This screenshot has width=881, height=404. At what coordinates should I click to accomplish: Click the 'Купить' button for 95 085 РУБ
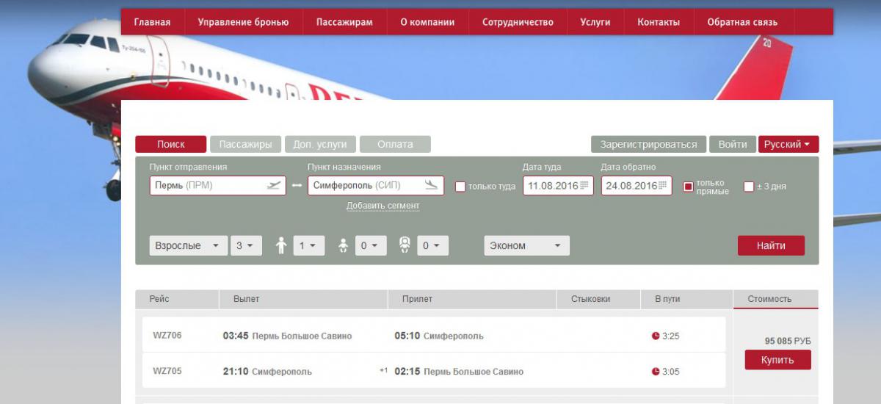pos(777,360)
